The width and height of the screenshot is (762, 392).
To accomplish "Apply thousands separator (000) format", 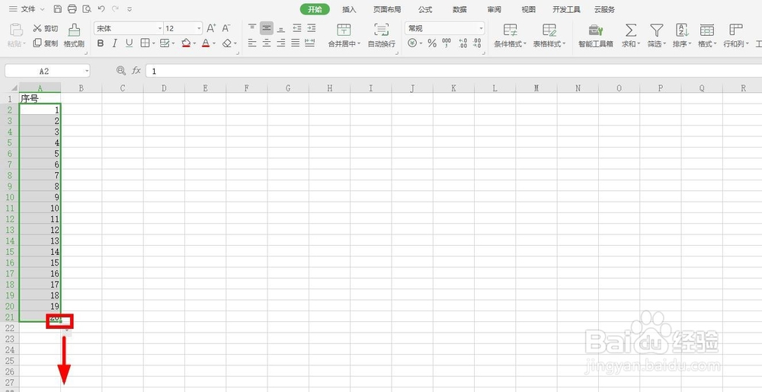I will 447,43.
